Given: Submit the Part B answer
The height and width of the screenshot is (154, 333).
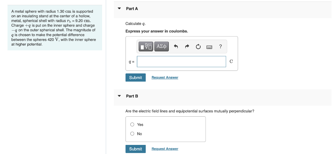Looking at the screenshot, I should tap(135, 149).
